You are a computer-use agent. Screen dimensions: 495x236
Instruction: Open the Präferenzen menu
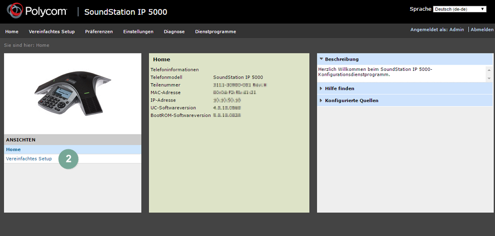99,32
